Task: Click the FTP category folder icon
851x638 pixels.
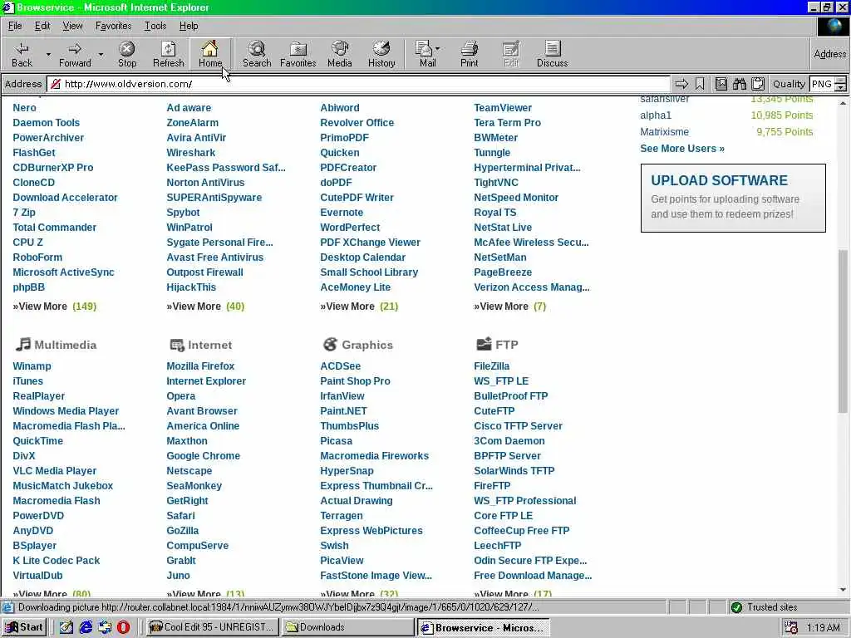Action: (484, 343)
